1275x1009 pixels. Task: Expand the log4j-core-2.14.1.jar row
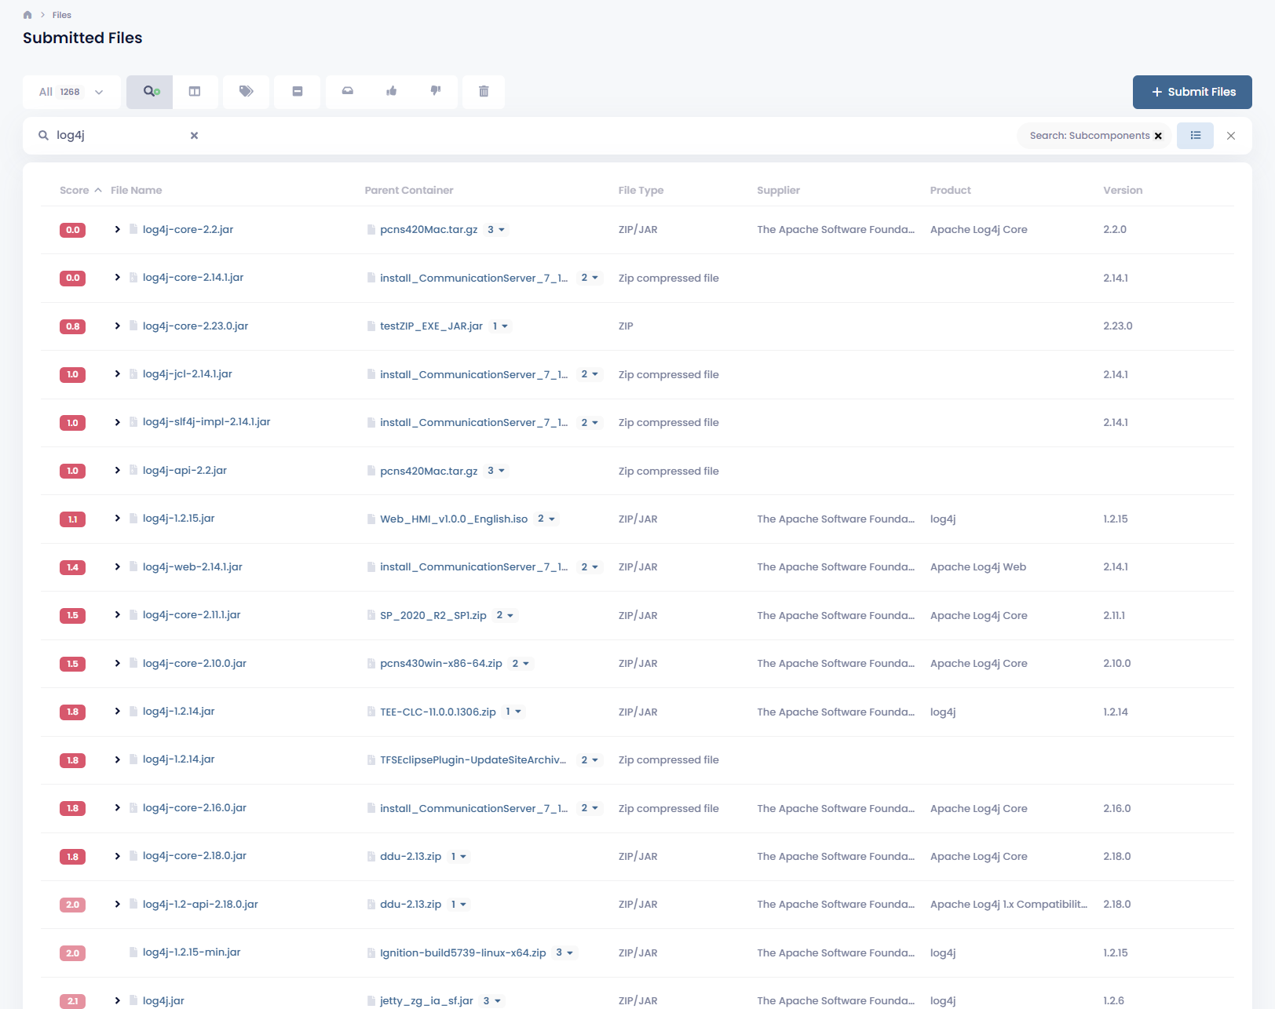click(x=117, y=278)
